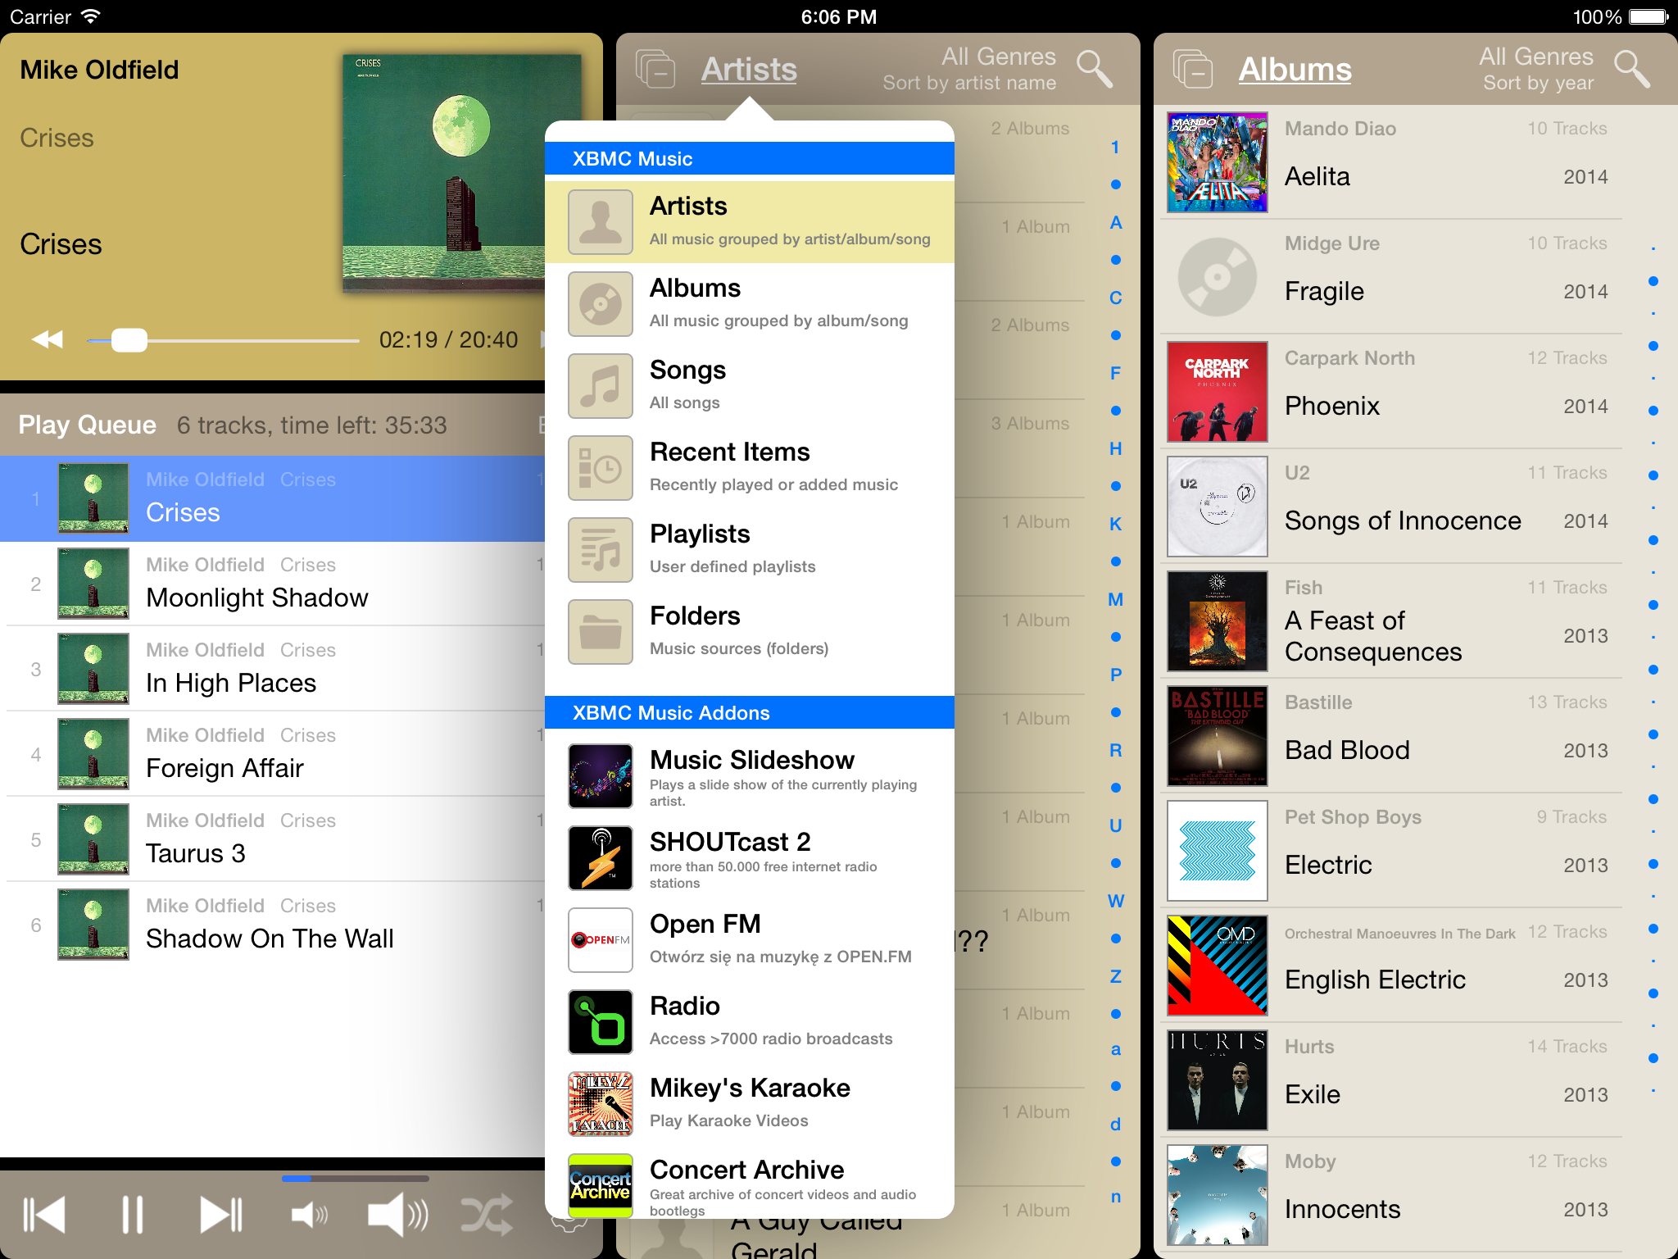Select the highlighted Crises queue track
Image resolution: width=1678 pixels, height=1259 pixels.
[272, 498]
